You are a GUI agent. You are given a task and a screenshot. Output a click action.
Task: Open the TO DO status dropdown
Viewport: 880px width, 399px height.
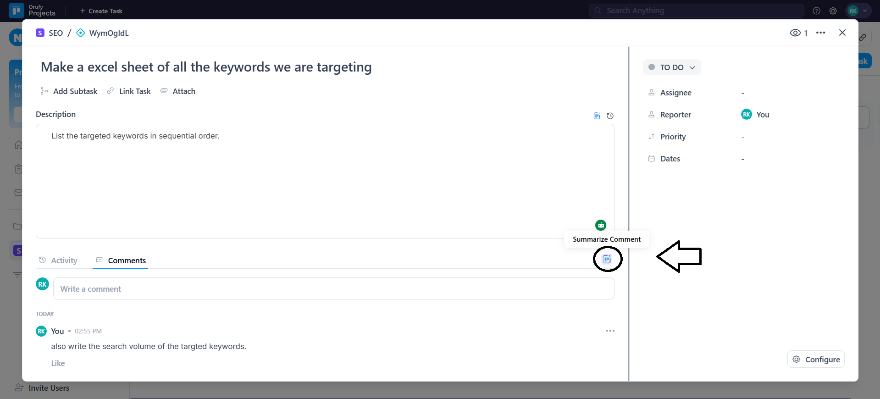click(x=672, y=67)
